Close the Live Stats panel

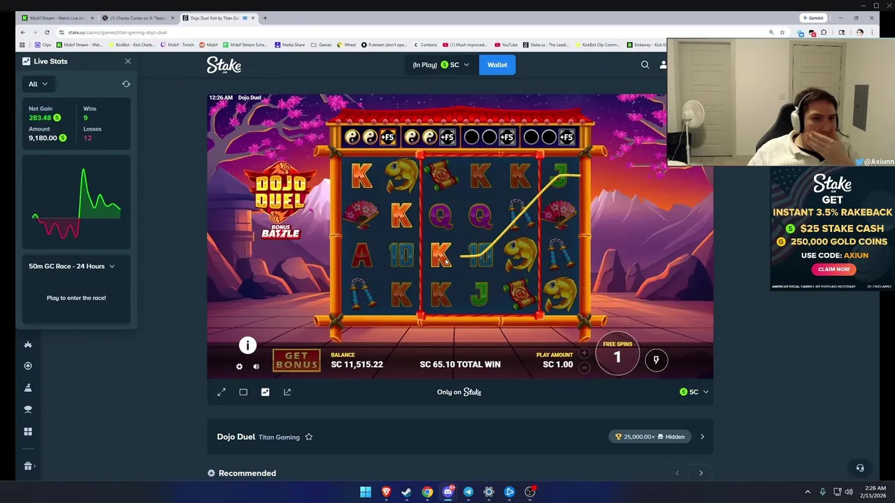pos(128,61)
